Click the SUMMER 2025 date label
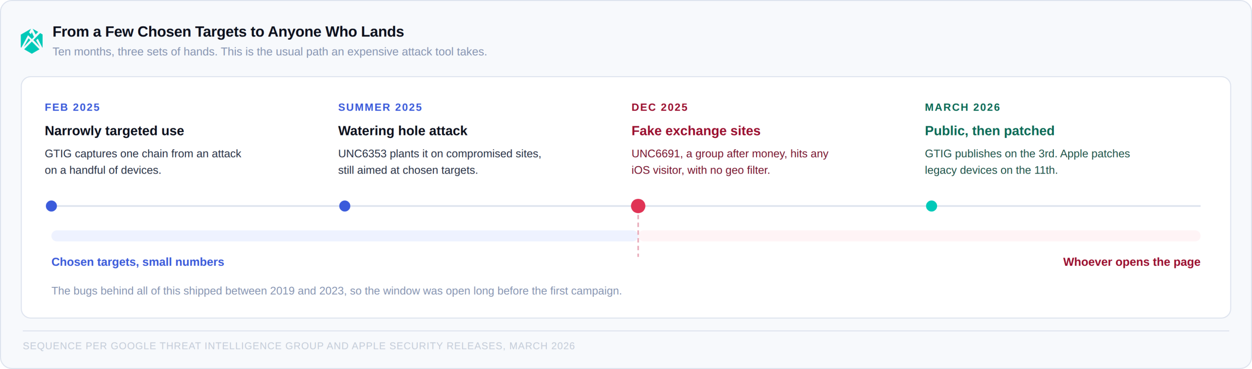The height and width of the screenshot is (369, 1252). 380,108
